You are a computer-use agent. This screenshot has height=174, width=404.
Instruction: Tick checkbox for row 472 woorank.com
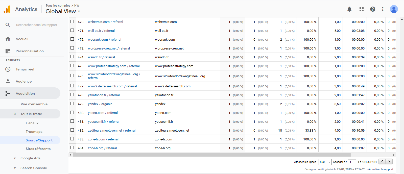pos(72,39)
